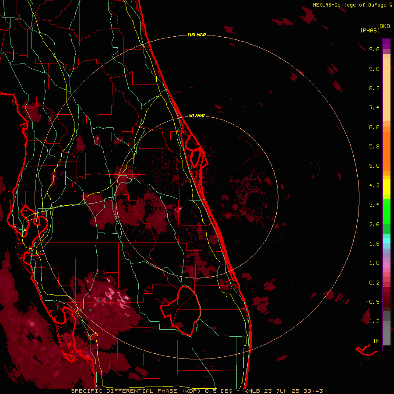Click the 1.0 value on color scale
Viewport: 394px width, 394px height.
click(374, 263)
